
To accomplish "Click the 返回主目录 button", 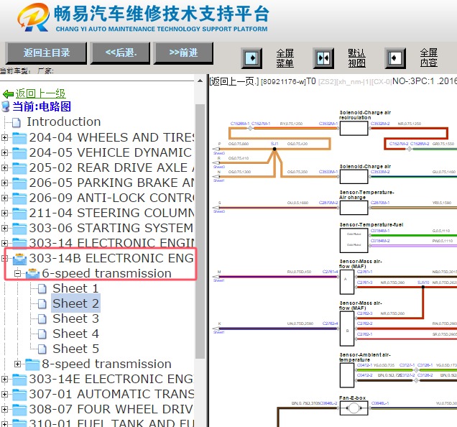I will (x=46, y=52).
